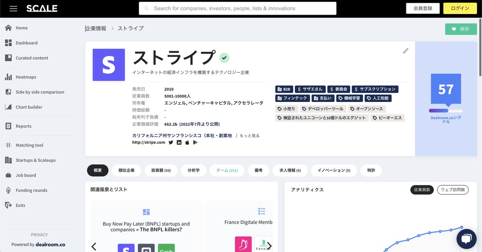Click もっと見る to expand locations
The height and width of the screenshot is (252, 482).
[249, 136]
